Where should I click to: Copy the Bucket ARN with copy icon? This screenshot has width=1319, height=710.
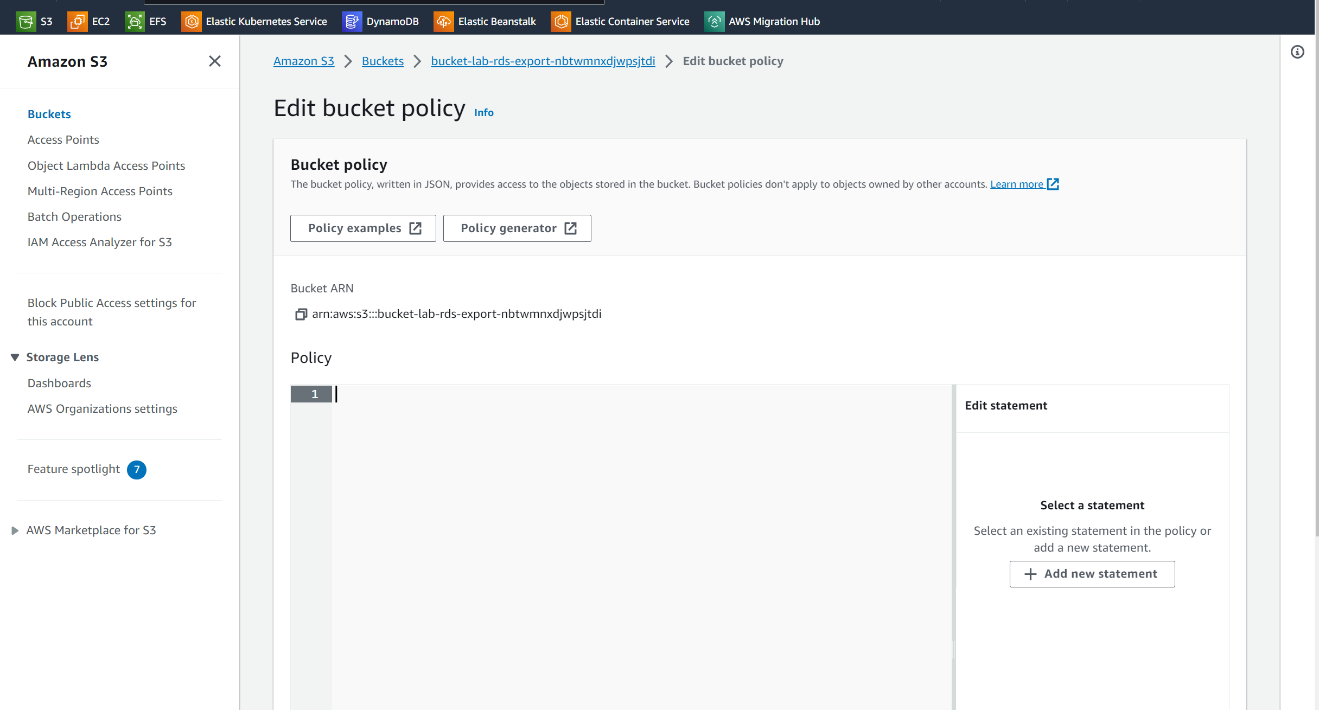click(301, 314)
